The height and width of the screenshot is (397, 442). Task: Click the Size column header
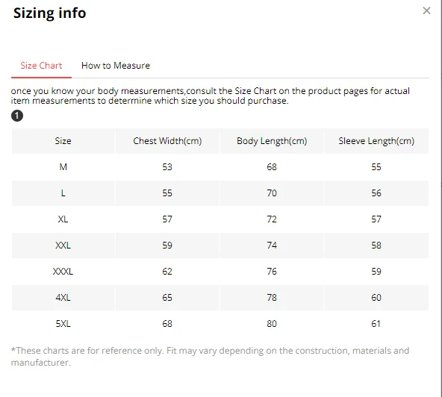(63, 141)
